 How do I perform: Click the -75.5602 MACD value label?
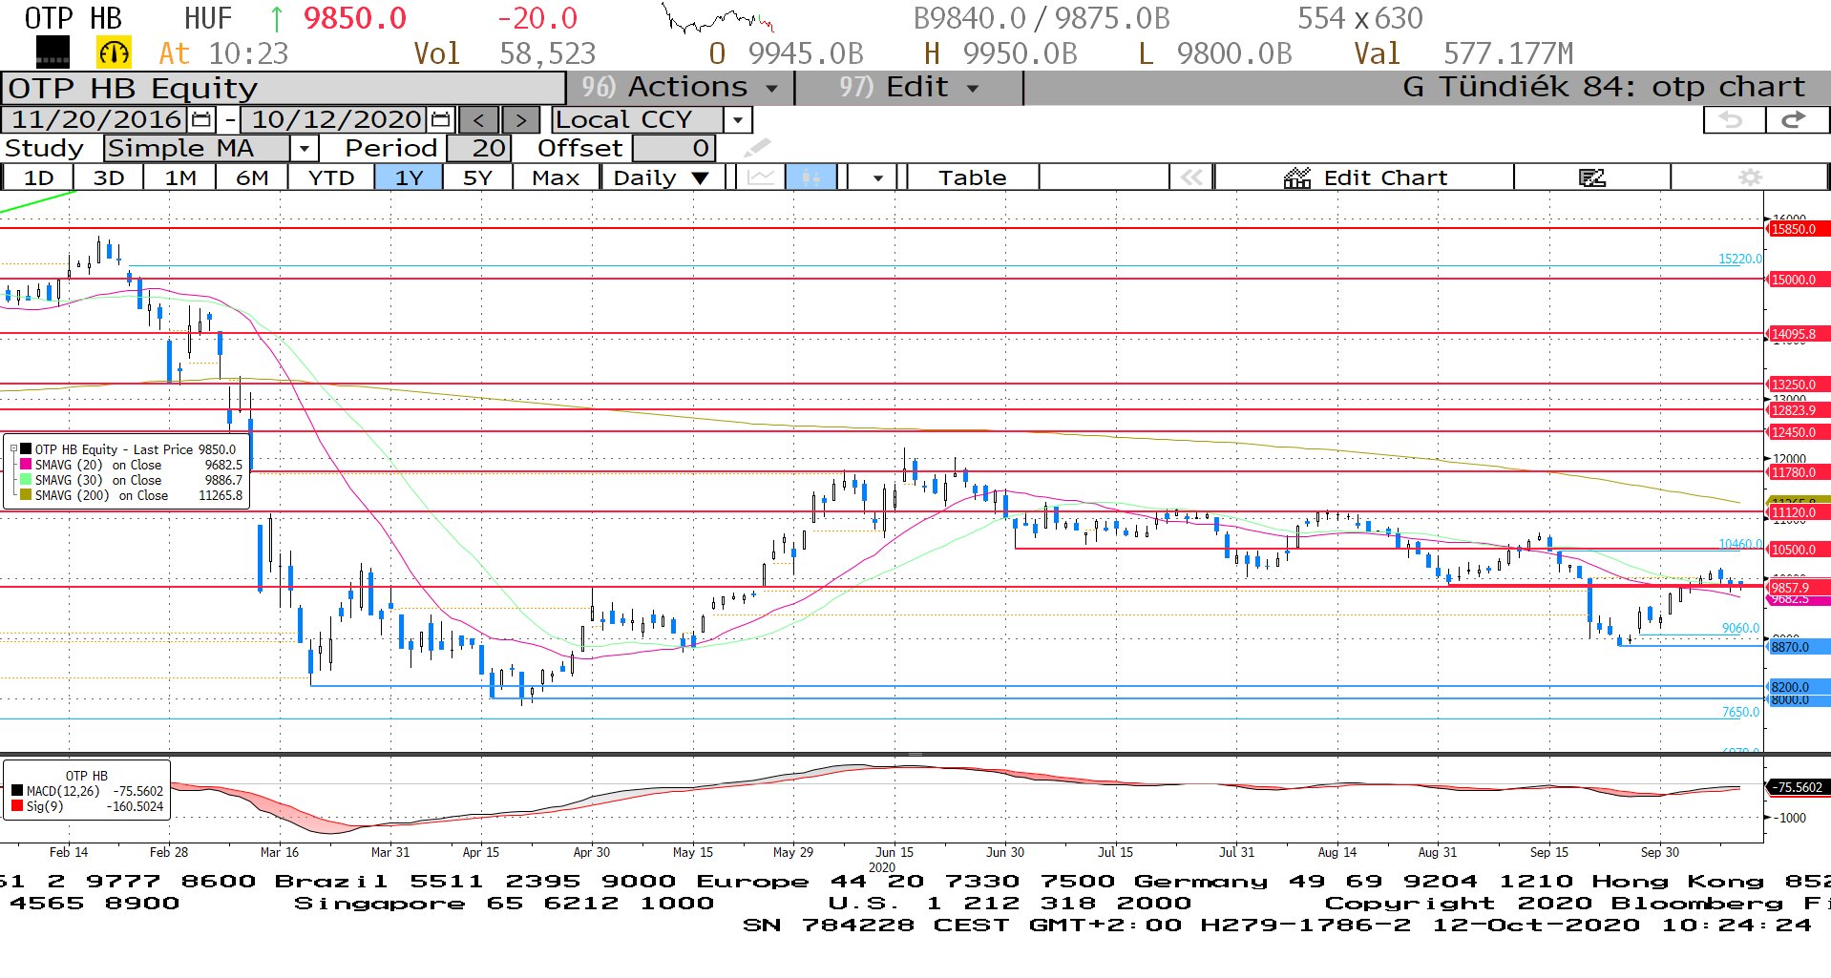point(1799,787)
